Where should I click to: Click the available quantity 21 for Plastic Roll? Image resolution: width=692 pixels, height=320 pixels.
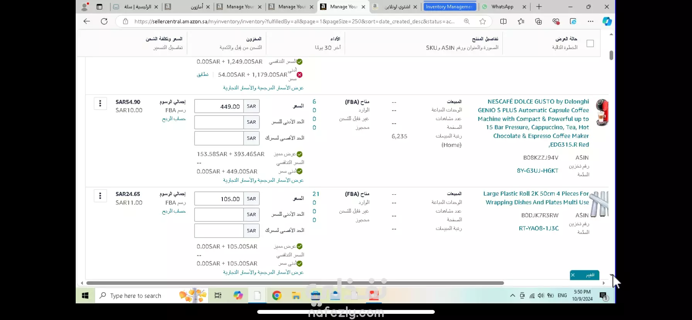(316, 194)
